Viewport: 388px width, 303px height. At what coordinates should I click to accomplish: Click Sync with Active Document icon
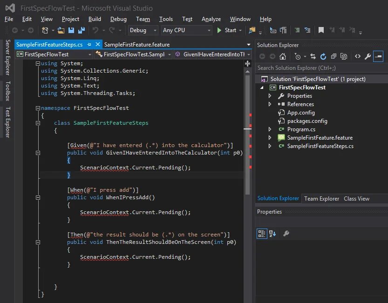313,56
